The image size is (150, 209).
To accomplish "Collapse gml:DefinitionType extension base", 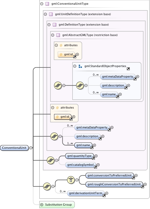I will (x=49, y=25).
